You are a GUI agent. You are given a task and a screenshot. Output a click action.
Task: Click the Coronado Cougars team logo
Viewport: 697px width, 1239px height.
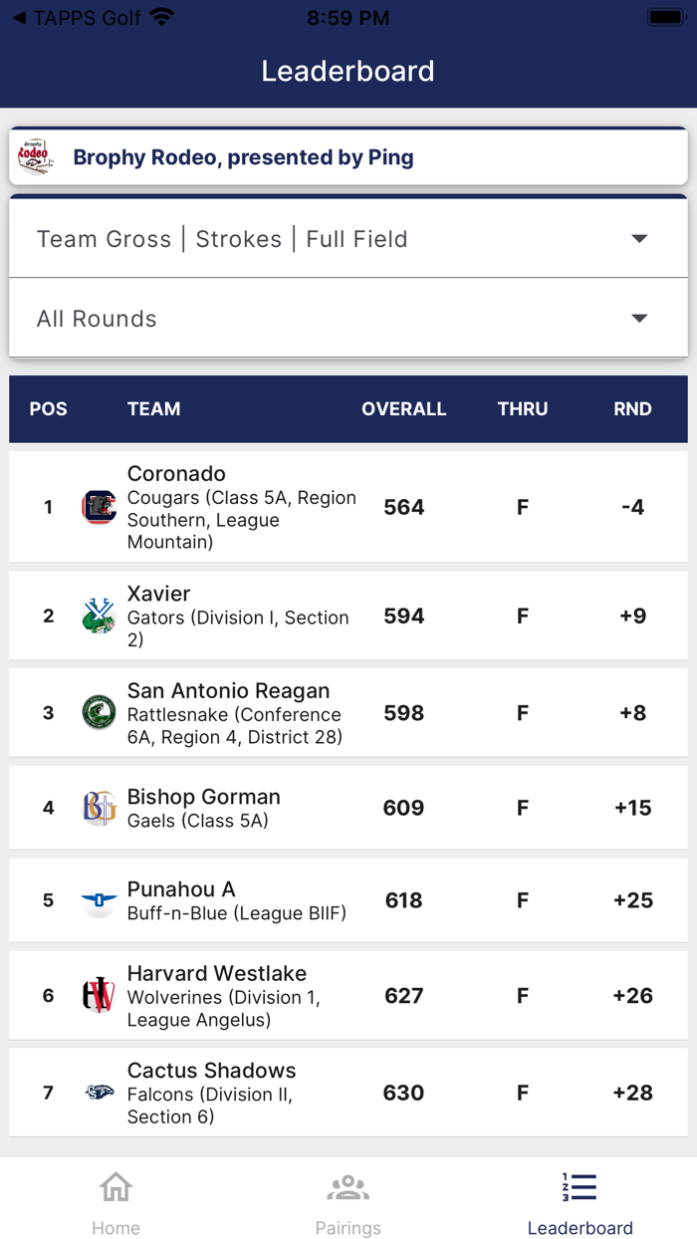99,507
